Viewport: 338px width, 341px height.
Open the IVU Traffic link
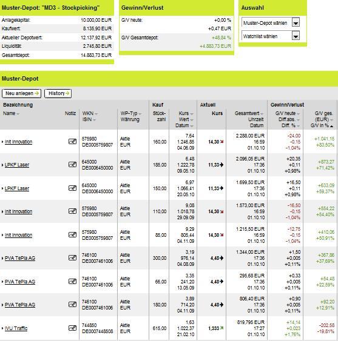pos(16,328)
